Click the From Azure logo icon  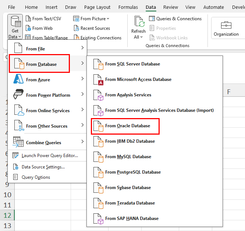click(18, 79)
